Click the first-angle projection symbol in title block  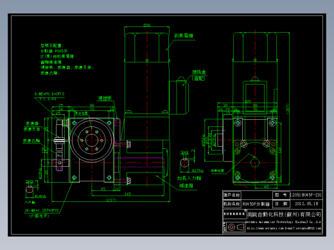pyautogui.click(x=236, y=227)
